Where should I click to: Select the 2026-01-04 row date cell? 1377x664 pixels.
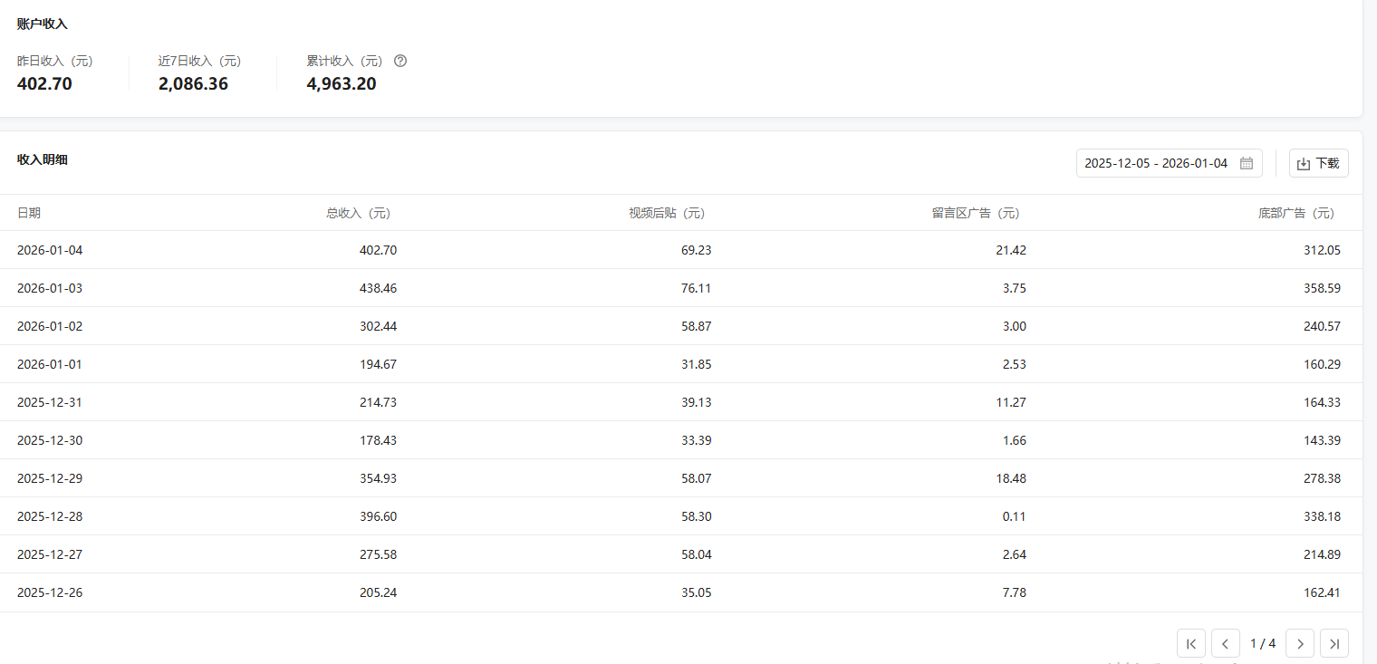coord(50,250)
